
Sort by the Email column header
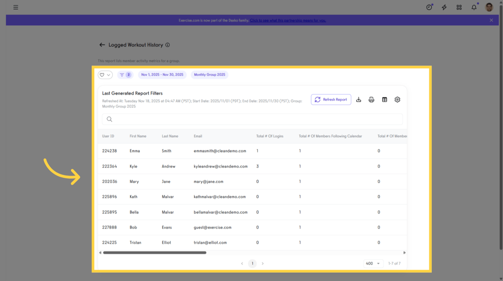tap(198, 136)
